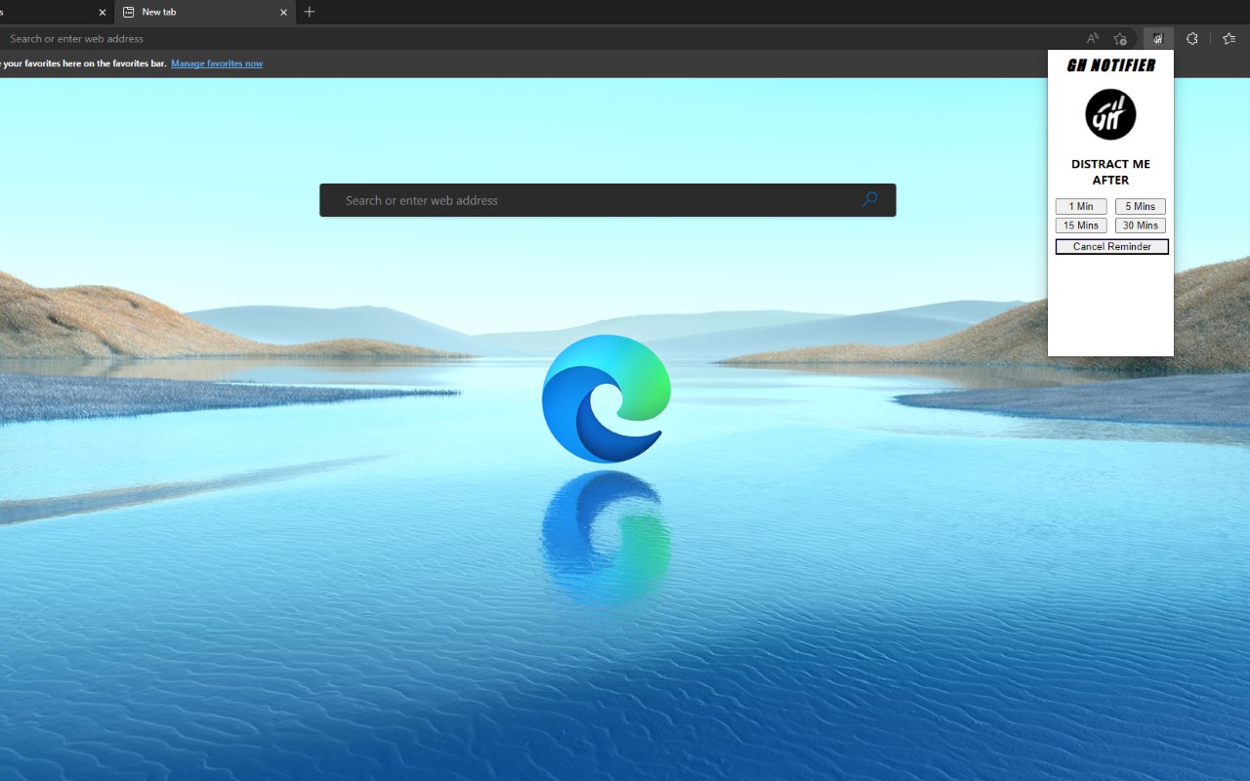Viewport: 1250px width, 781px height.
Task: Close the leftmost partially visible tab
Action: (103, 13)
